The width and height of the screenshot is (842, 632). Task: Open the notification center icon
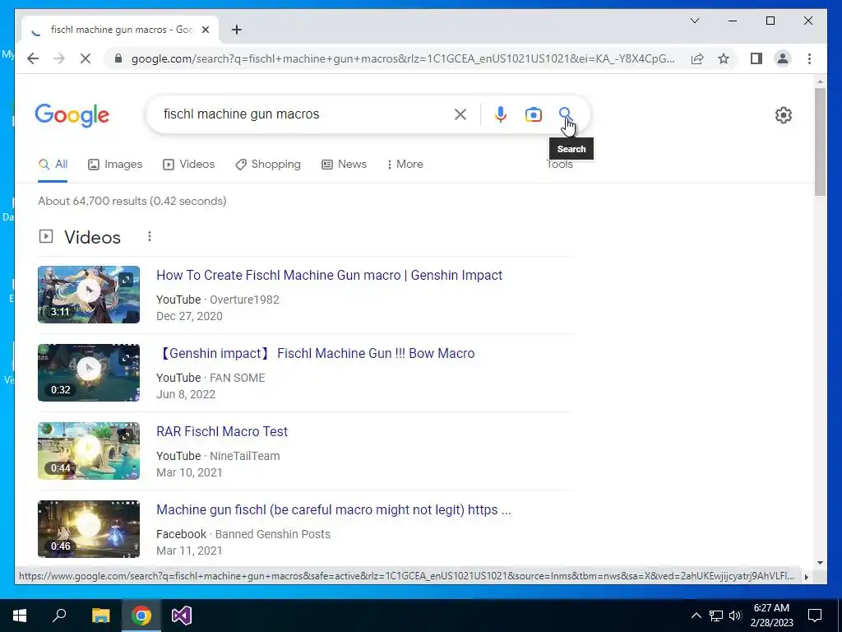coord(815,616)
